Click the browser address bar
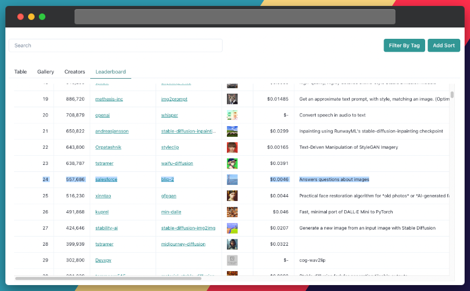 click(x=234, y=17)
